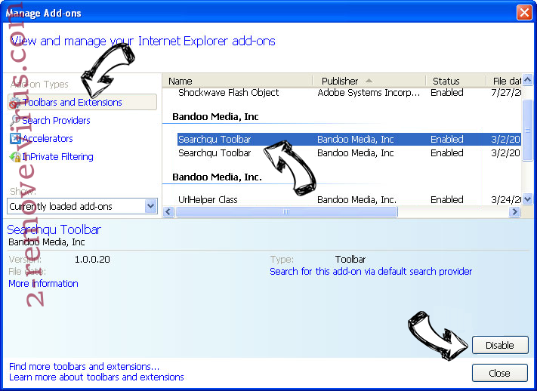Click the horizontal scrollbar thumb

(x=286, y=212)
